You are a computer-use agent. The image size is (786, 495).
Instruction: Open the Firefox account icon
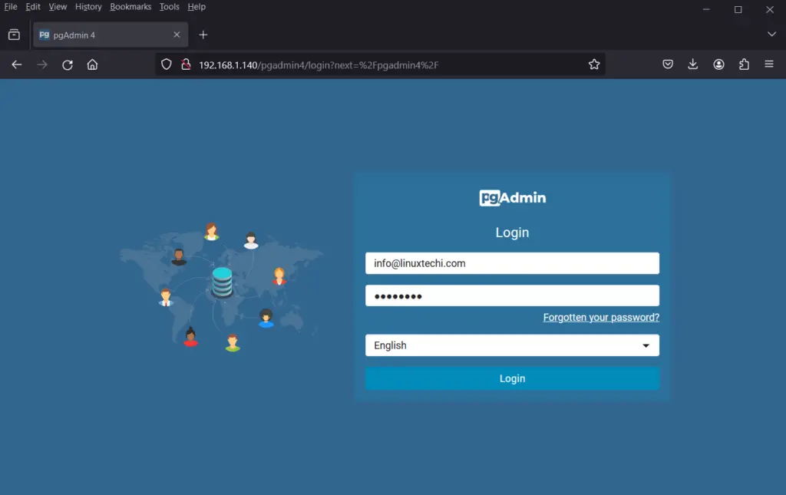(718, 64)
